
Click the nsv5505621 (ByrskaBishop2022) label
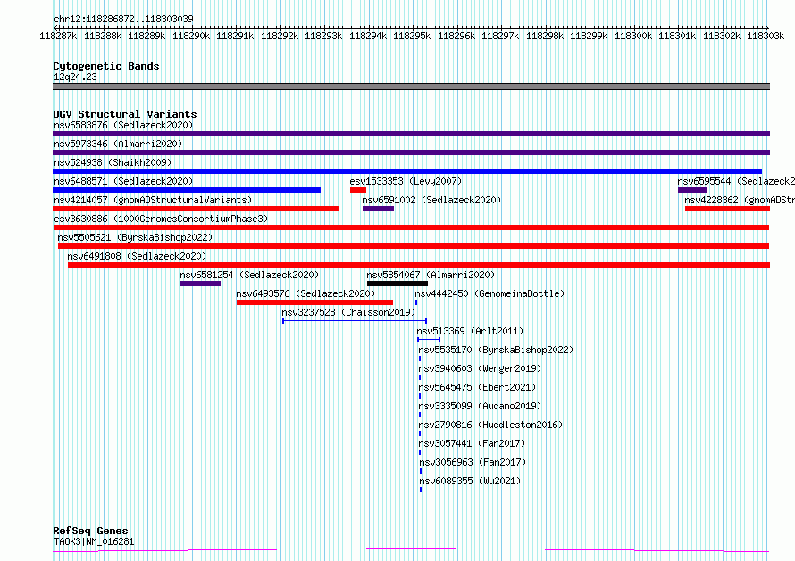pyautogui.click(x=135, y=237)
